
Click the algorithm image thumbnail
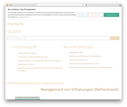(27, 98)
